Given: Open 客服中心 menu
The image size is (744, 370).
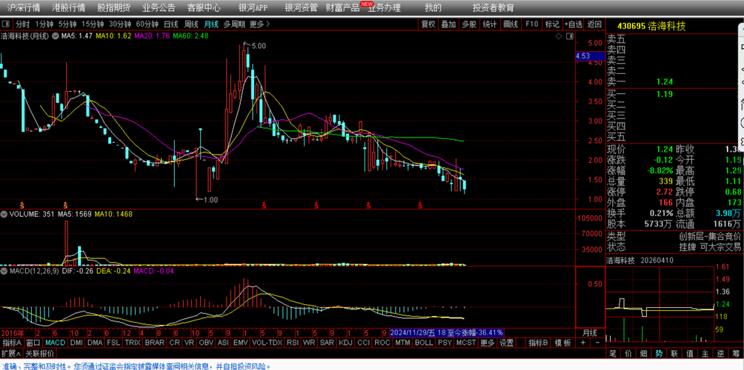Looking at the screenshot, I should [204, 8].
